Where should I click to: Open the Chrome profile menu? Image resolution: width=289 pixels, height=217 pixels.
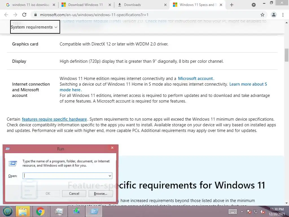click(274, 15)
